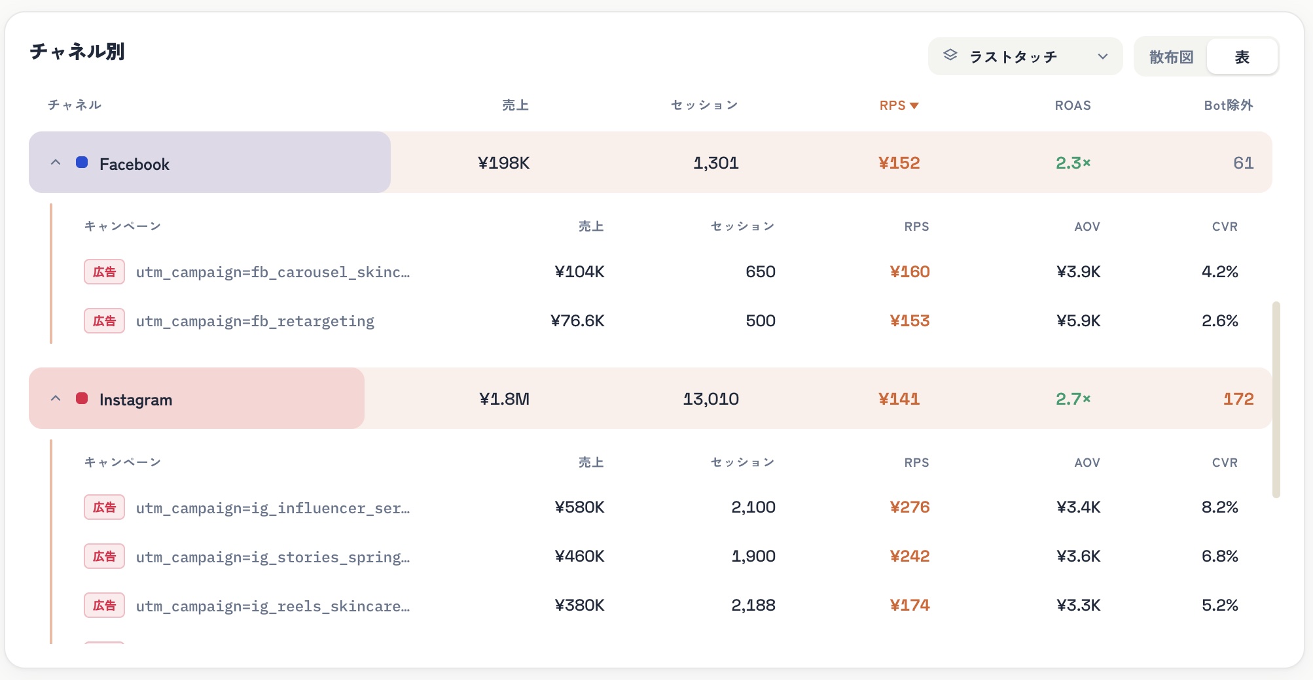
Task: Click fb_retargeting revenue ¥76.6K
Action: coord(577,320)
